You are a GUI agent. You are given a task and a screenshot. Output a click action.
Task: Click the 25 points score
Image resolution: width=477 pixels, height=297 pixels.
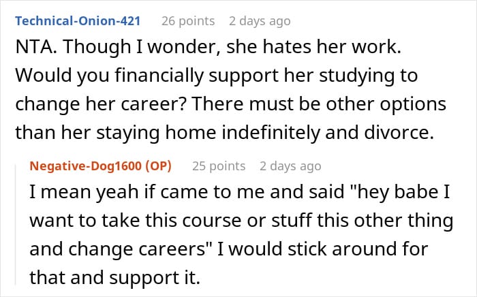(x=219, y=166)
